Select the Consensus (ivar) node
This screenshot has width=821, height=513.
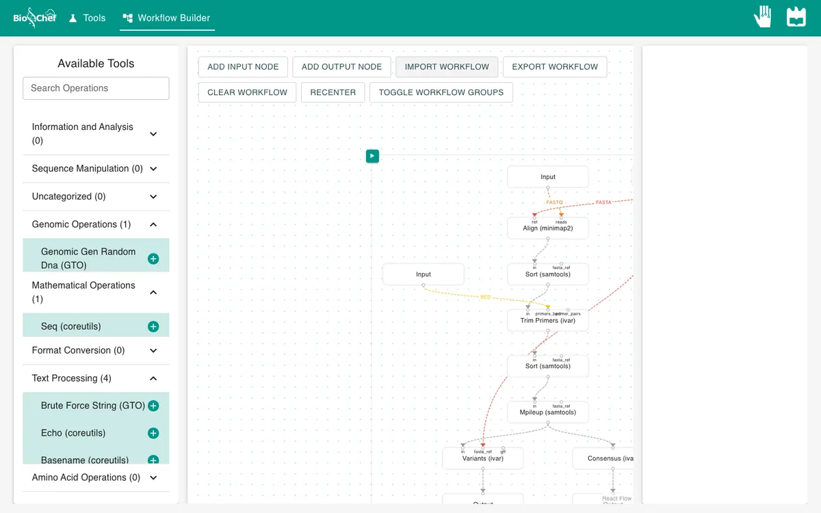point(603,458)
